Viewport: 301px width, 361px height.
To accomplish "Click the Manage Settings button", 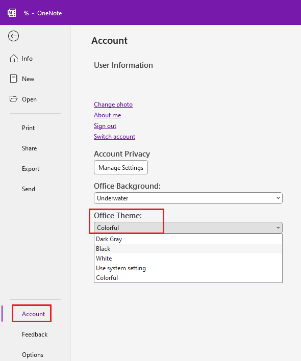I will [x=121, y=167].
